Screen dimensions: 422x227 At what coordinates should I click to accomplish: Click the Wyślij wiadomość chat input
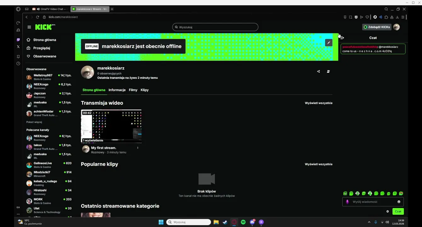pyautogui.click(x=373, y=202)
